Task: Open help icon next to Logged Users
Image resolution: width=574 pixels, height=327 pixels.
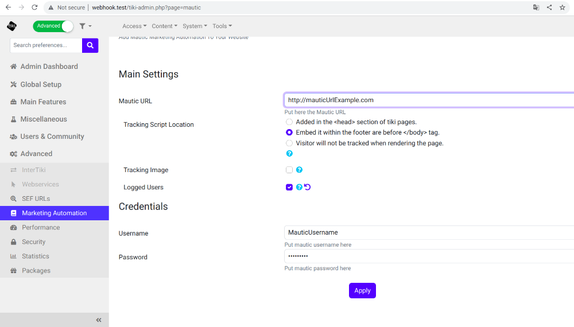Action: click(299, 187)
